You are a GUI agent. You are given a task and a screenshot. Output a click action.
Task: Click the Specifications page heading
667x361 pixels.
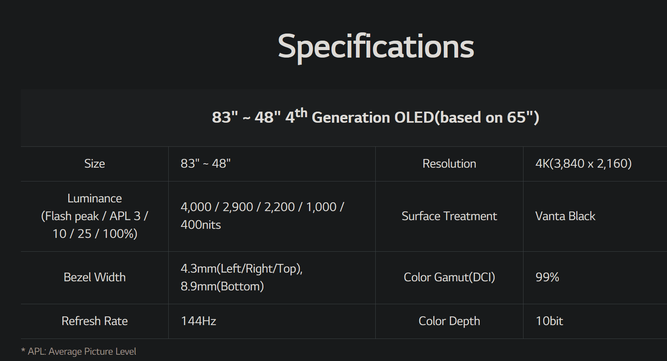[376, 47]
